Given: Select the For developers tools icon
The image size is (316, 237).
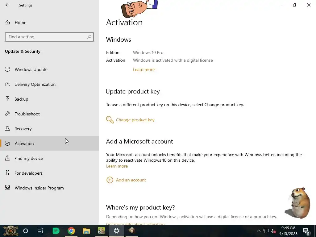Looking at the screenshot, I should coord(7,173).
